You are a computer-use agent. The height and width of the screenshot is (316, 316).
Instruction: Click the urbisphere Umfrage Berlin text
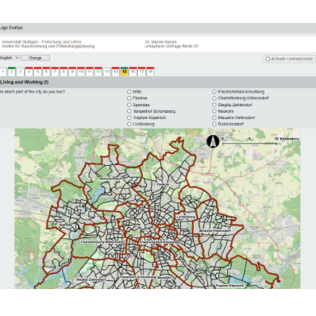(x=171, y=46)
